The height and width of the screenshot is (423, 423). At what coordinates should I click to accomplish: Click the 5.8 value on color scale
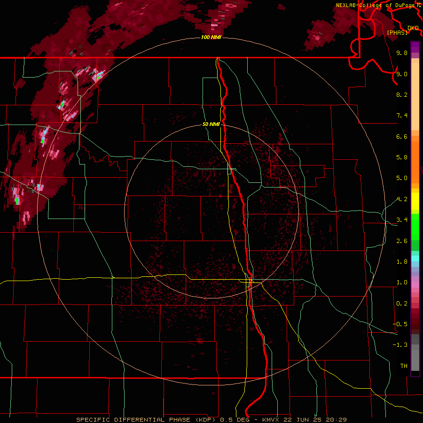[x=402, y=157]
